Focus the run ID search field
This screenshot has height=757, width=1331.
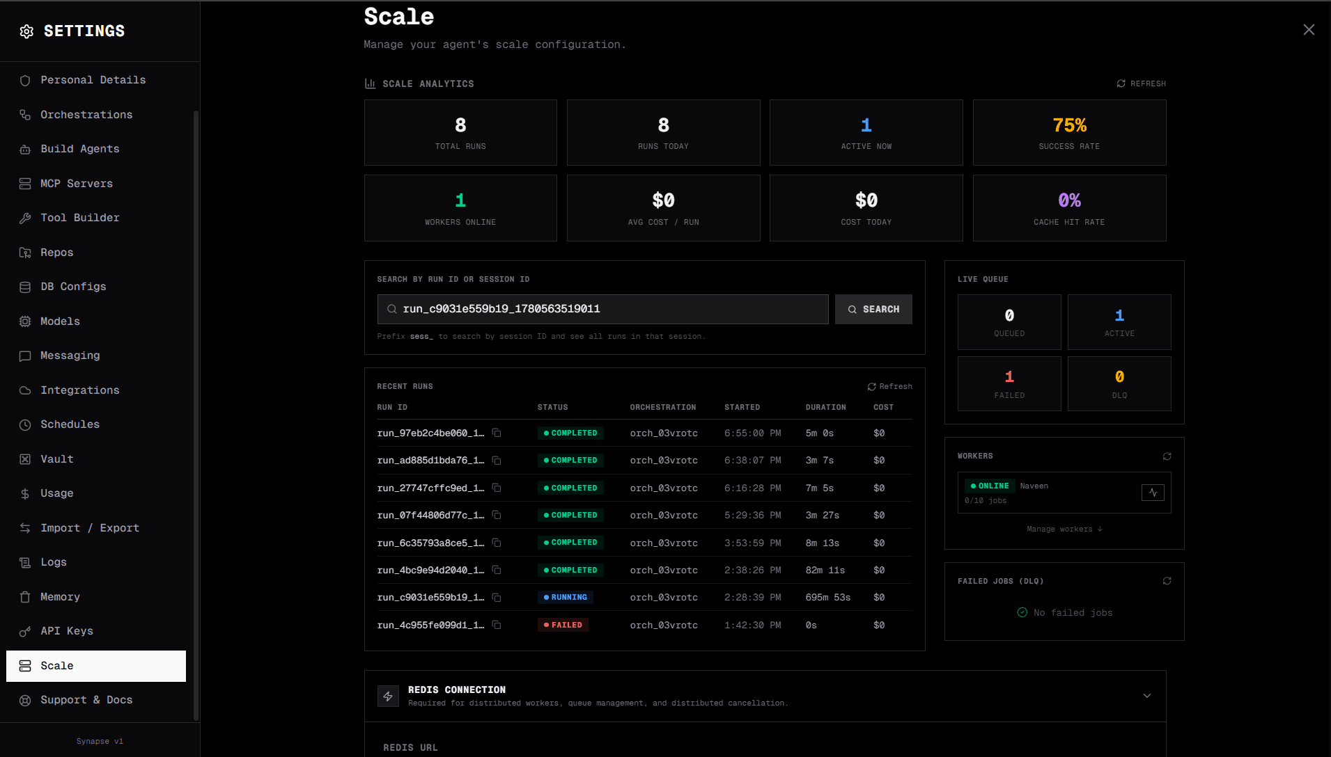(x=602, y=309)
